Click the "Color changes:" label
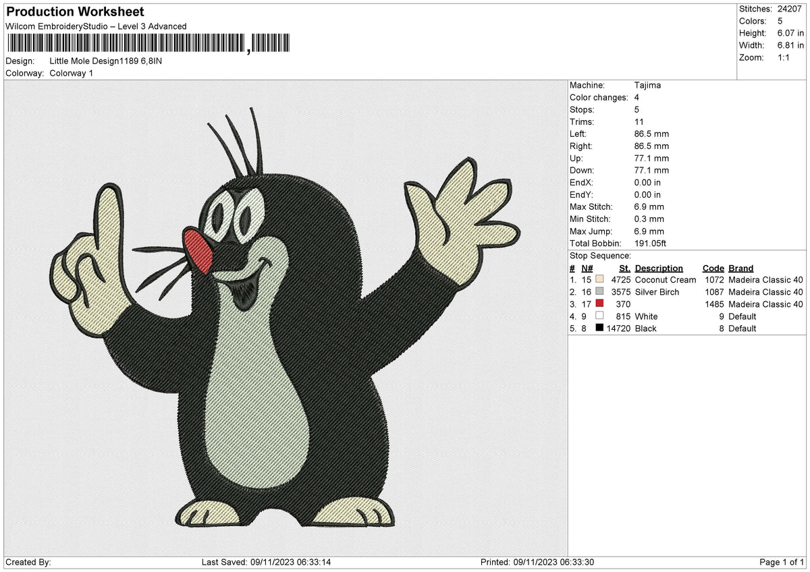This screenshot has width=810, height=572. 599,98
